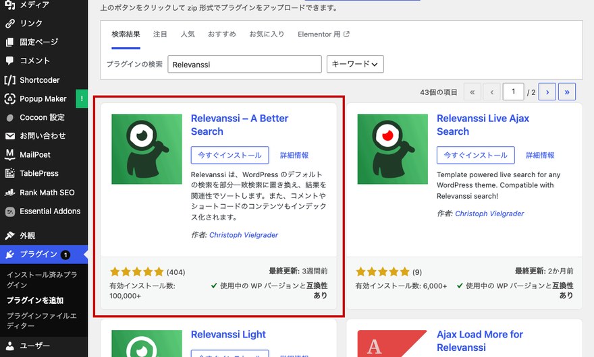This screenshot has width=594, height=357.
Task: Open the Cocoon 設定 menu
Action: tap(44, 118)
